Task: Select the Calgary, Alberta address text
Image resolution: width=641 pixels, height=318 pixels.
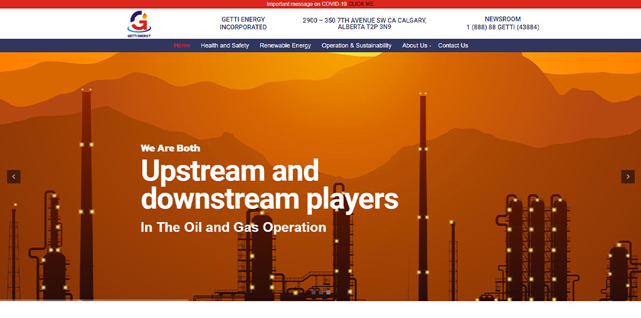Action: (364, 24)
